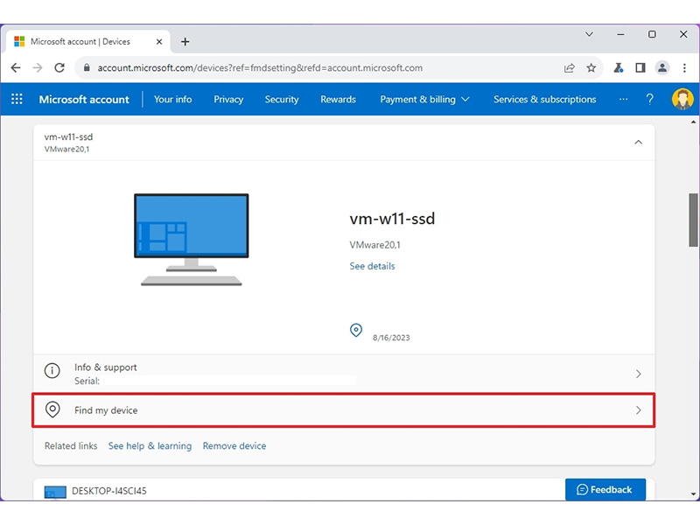This screenshot has width=700, height=525.
Task: Click the vm-w11-ssd computer image
Action: pyautogui.click(x=192, y=239)
